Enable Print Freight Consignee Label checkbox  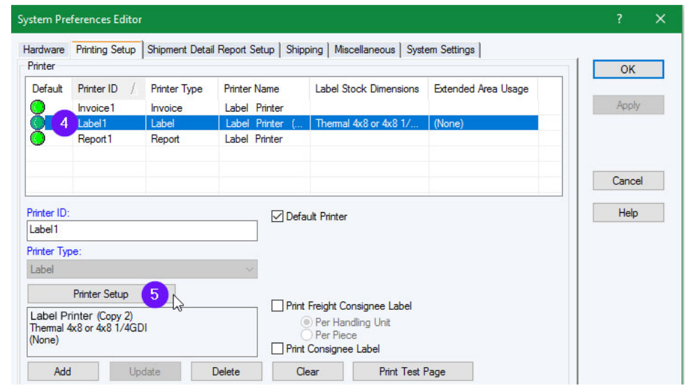pos(277,306)
